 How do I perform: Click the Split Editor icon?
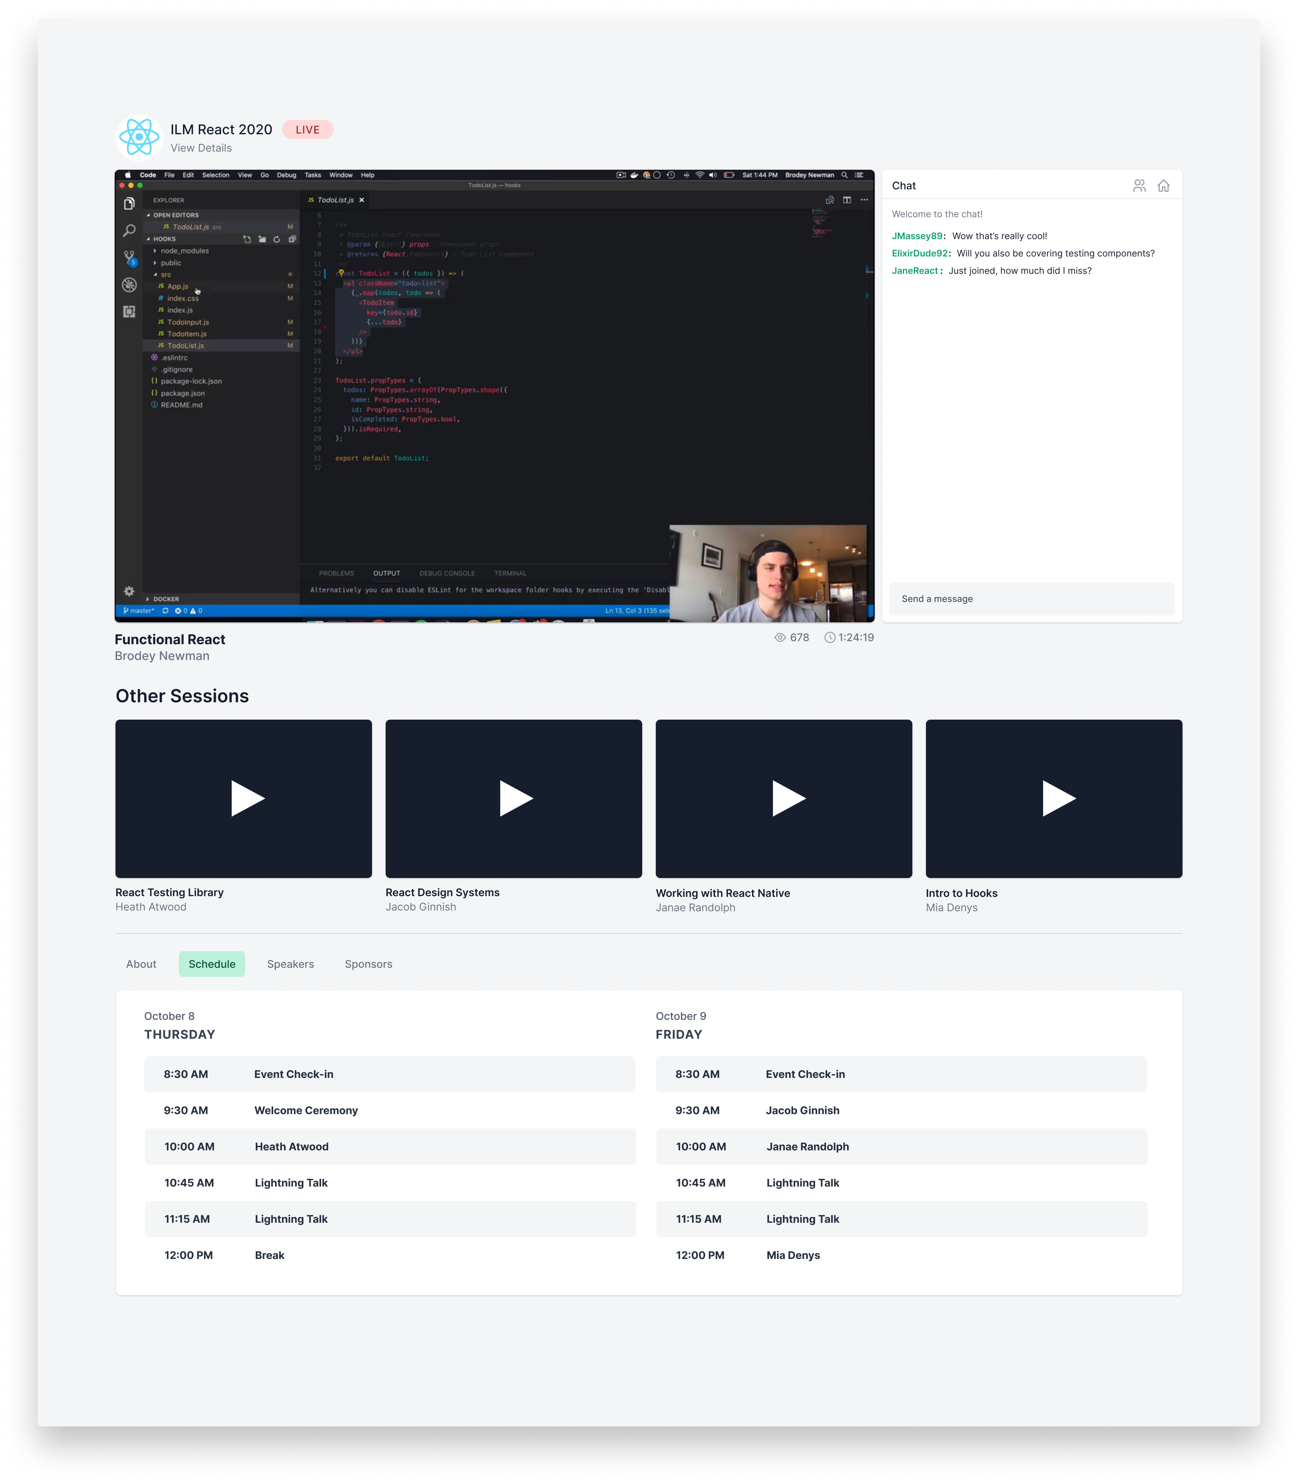click(847, 200)
